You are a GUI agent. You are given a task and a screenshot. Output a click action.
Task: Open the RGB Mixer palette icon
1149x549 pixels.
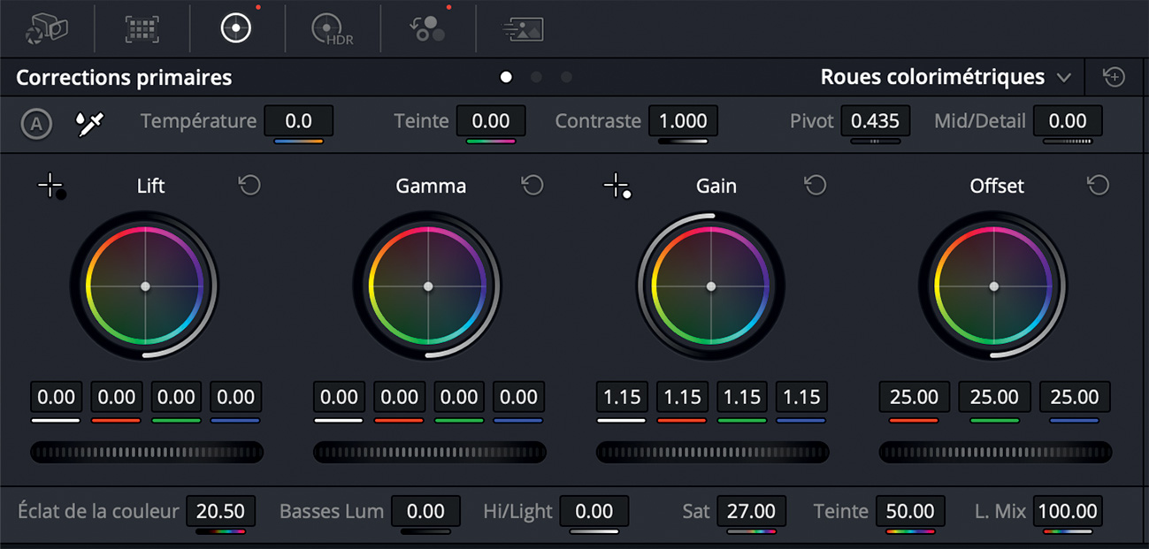point(428,28)
